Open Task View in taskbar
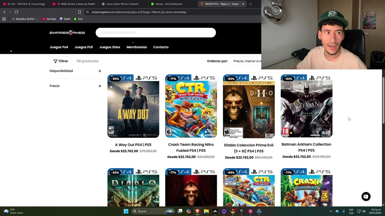385x216 pixels. pyautogui.click(x=180, y=211)
